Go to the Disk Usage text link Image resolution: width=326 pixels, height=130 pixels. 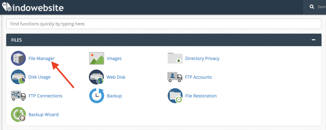[39, 77]
